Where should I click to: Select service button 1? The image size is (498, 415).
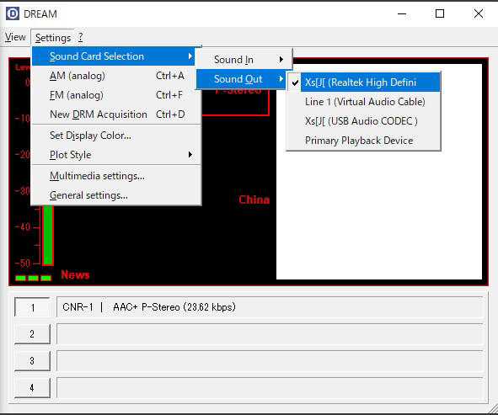[x=32, y=307]
